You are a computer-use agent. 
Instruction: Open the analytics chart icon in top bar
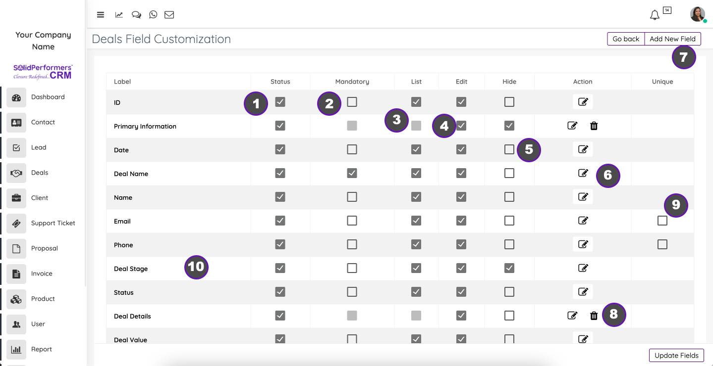point(119,15)
